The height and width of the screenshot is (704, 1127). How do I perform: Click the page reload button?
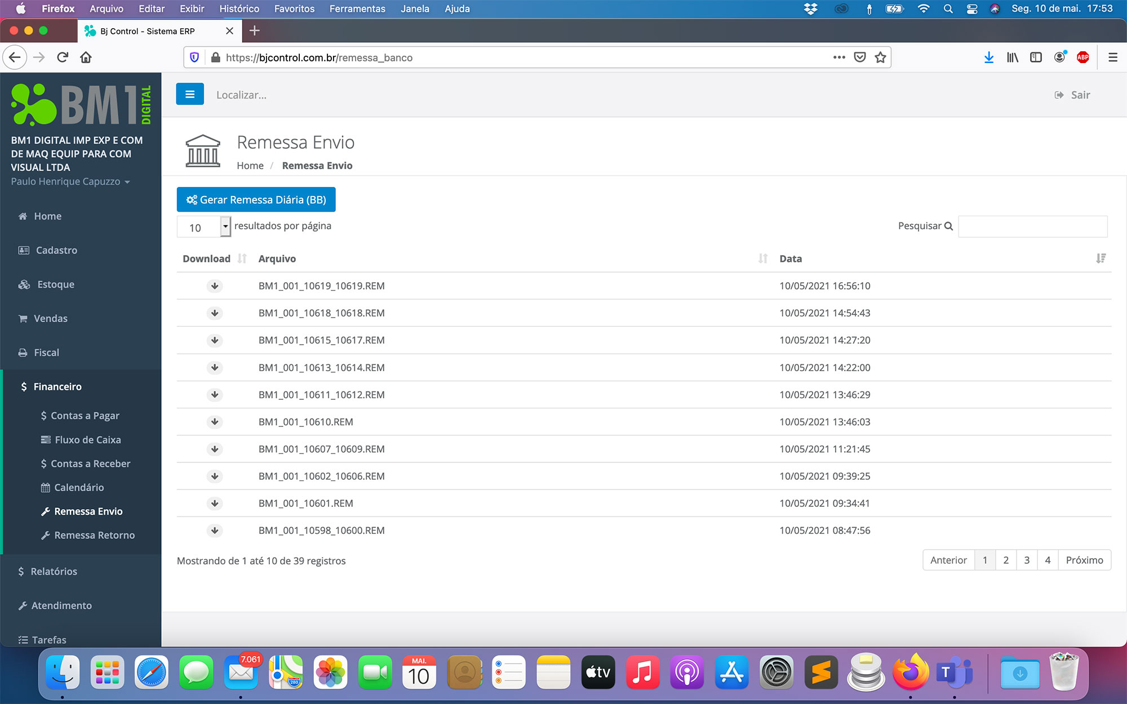(x=63, y=57)
